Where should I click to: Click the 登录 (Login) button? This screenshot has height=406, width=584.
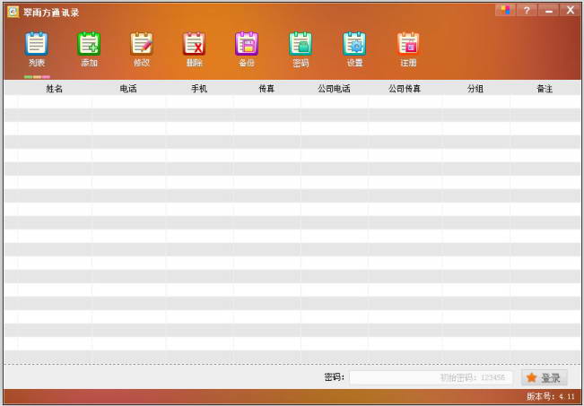(544, 378)
